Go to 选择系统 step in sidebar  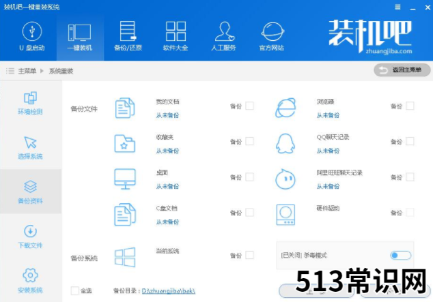[30, 148]
